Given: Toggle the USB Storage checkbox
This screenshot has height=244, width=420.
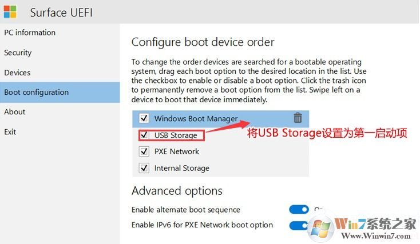Looking at the screenshot, I should [x=144, y=135].
